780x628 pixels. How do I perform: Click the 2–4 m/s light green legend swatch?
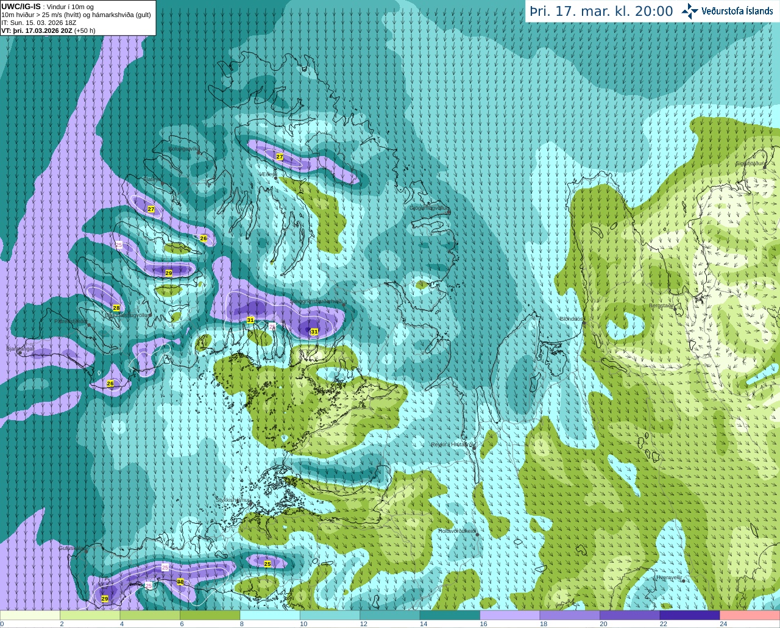pyautogui.click(x=90, y=615)
